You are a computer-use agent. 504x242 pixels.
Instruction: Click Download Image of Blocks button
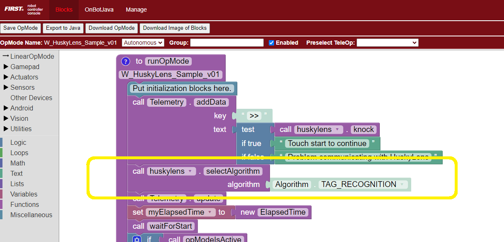[175, 28]
